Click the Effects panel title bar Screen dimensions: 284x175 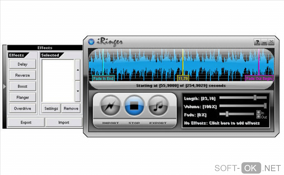coord(45,48)
